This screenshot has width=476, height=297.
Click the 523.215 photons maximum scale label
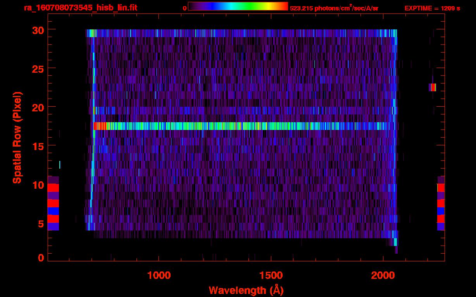[334, 8]
